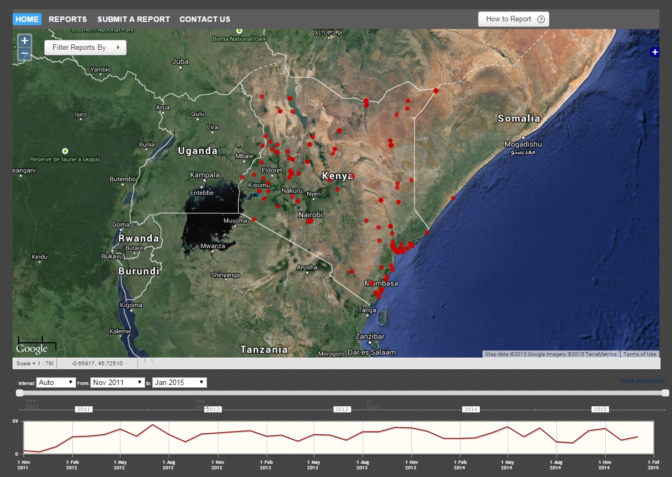672x477 pixels.
Task: Click the How to Report button
Action: 509,19
